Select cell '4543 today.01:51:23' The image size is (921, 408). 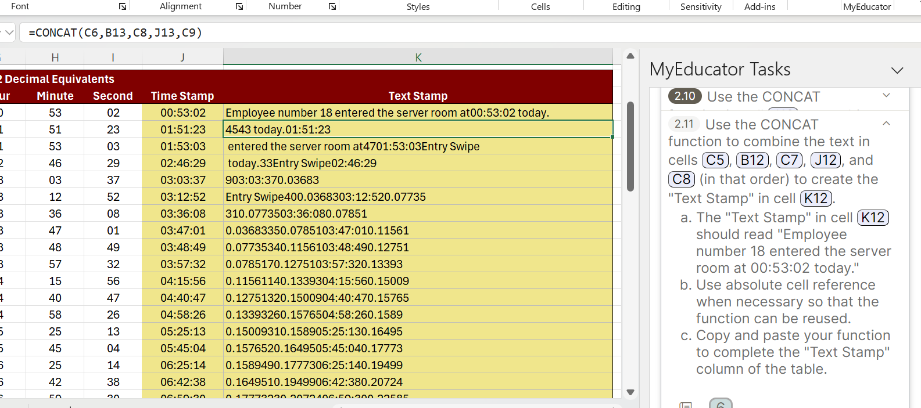click(x=418, y=129)
